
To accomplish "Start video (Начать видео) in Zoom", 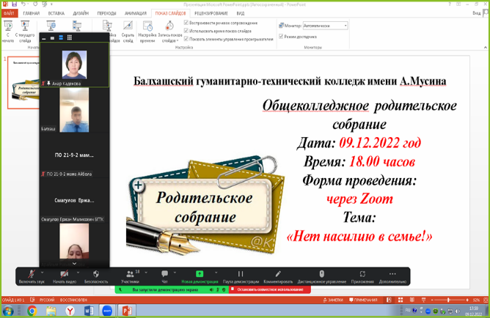I will pyautogui.click(x=65, y=276).
